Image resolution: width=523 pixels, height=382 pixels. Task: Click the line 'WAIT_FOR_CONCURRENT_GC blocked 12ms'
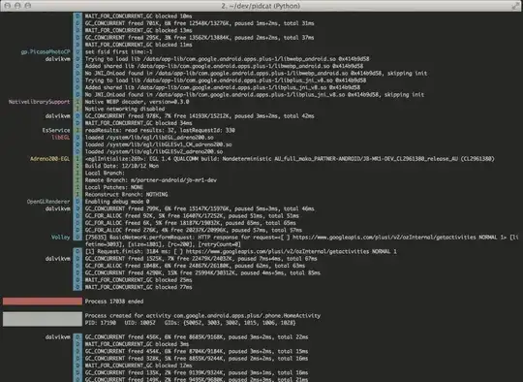coord(138,366)
